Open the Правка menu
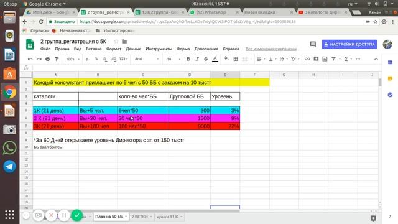This screenshot has height=224, width=398. (62, 49)
